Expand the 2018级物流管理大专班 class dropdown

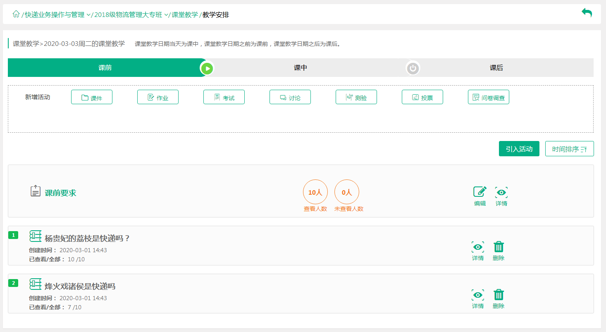pos(166,15)
